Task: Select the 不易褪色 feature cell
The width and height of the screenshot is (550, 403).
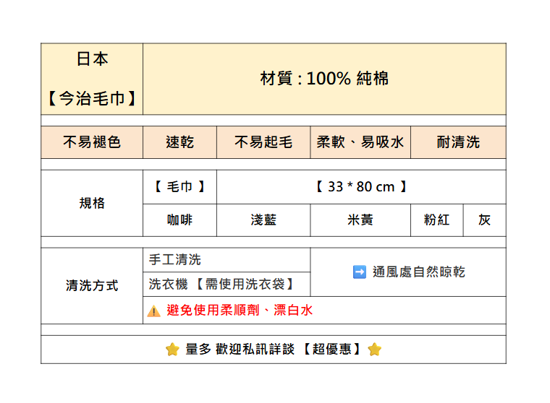Action: [x=92, y=142]
